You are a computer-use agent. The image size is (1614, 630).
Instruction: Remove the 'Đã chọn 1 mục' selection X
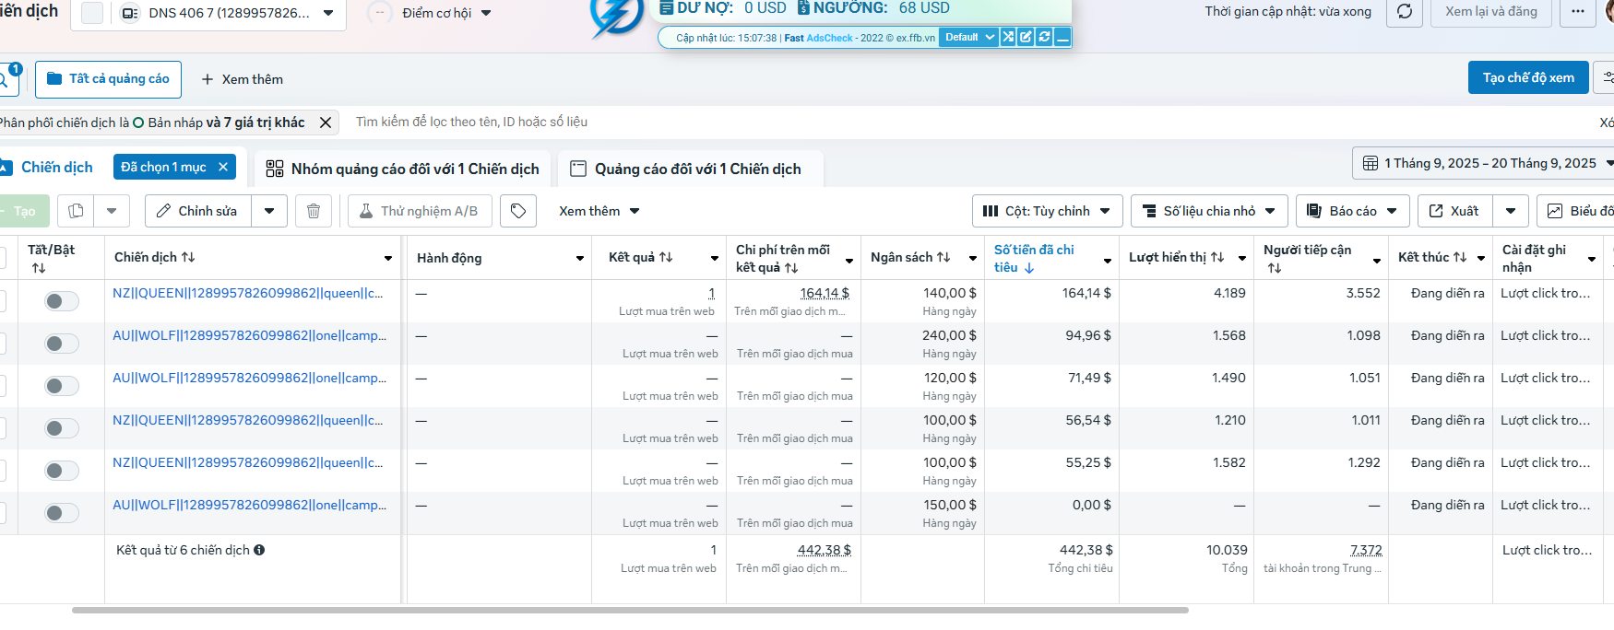coord(223,167)
